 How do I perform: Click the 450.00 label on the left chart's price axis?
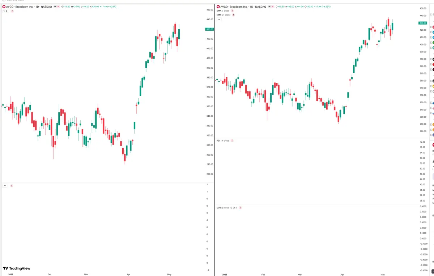pyautogui.click(x=209, y=10)
